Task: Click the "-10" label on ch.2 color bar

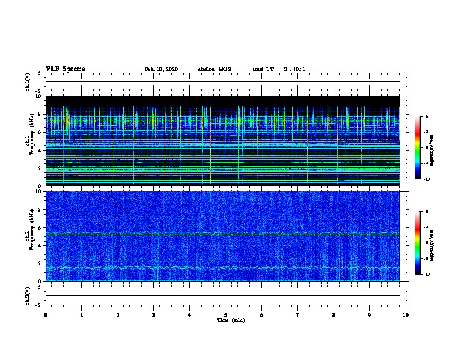Action: point(426,275)
